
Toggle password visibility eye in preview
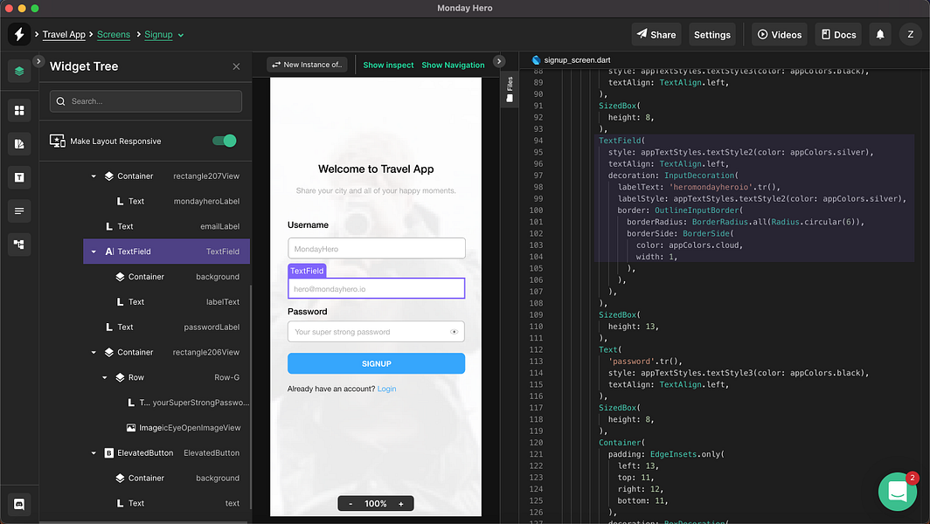pyautogui.click(x=454, y=332)
